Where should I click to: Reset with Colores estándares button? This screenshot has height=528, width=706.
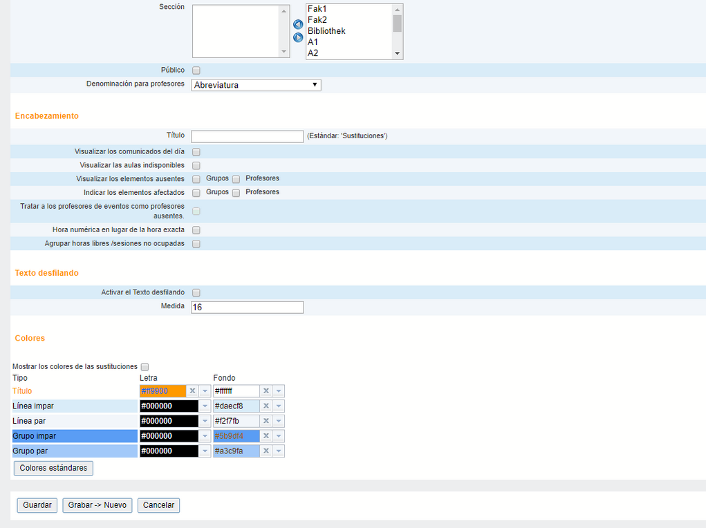[53, 468]
